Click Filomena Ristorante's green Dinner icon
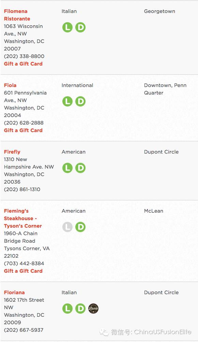Image resolution: width=198 pixels, height=342 pixels. point(80,27)
